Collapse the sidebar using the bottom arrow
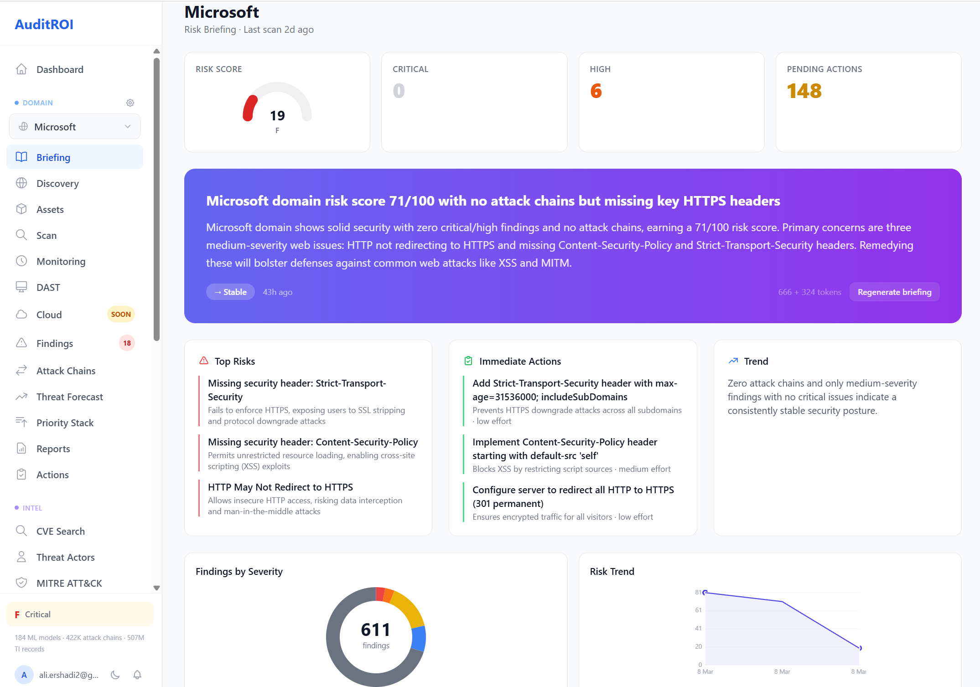Screen dimensions: 980x687 tap(156, 588)
